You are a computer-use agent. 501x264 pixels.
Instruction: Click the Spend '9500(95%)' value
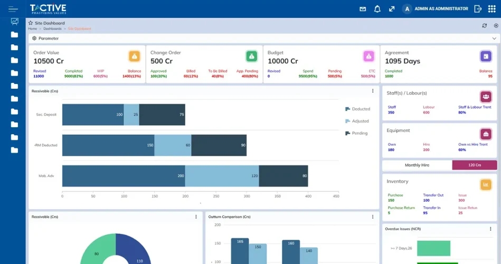tap(308, 77)
